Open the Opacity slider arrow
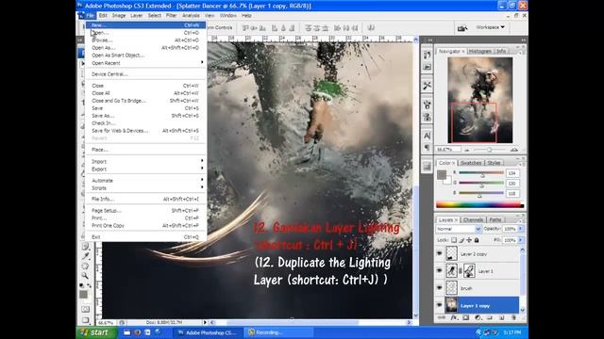604x339 pixels. [520, 229]
